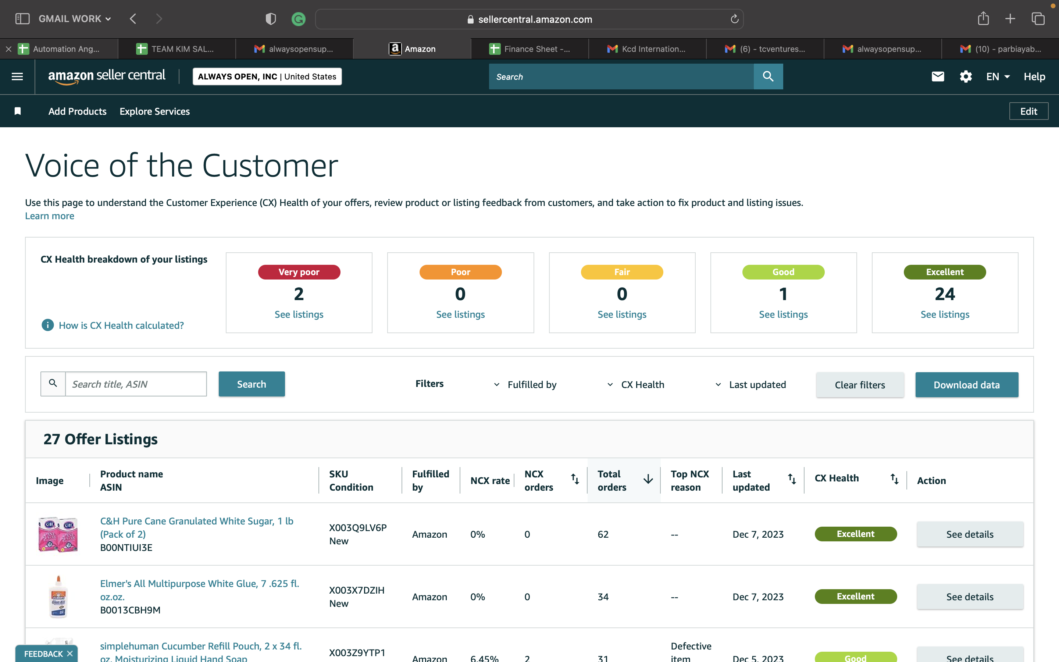Click Excellent badge in Elmer's glue row
Viewport: 1059px width, 662px height.
pyautogui.click(x=856, y=596)
